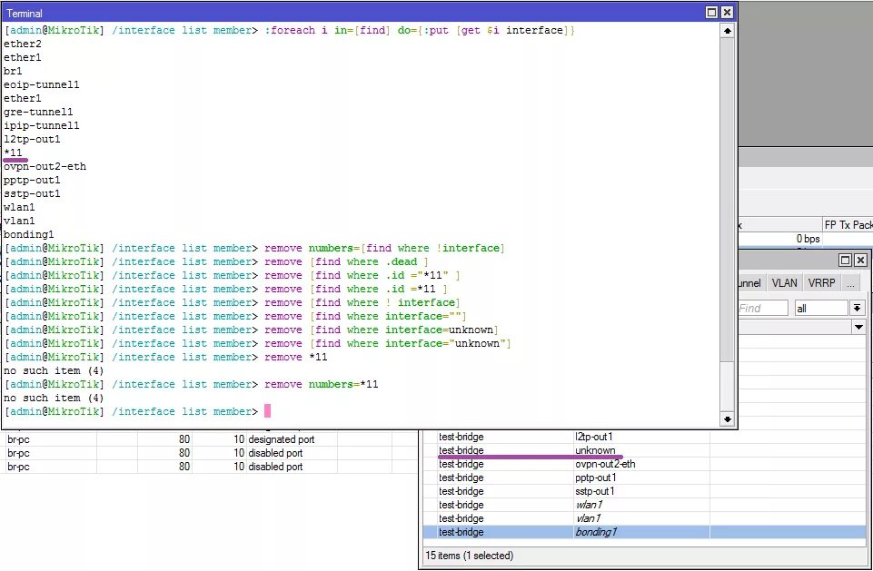Click the arrow beside the 'all' filter box
The width and height of the screenshot is (873, 571).
pos(857,309)
